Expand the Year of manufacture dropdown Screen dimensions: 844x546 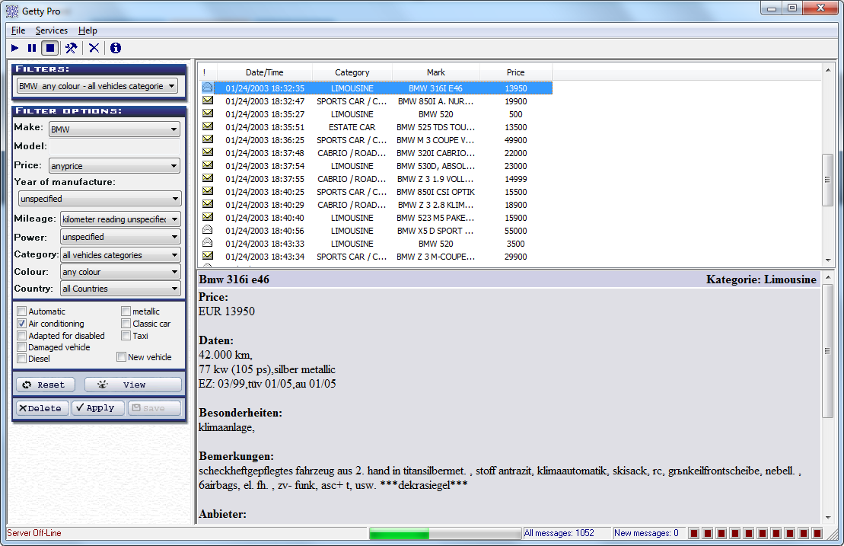click(x=100, y=199)
